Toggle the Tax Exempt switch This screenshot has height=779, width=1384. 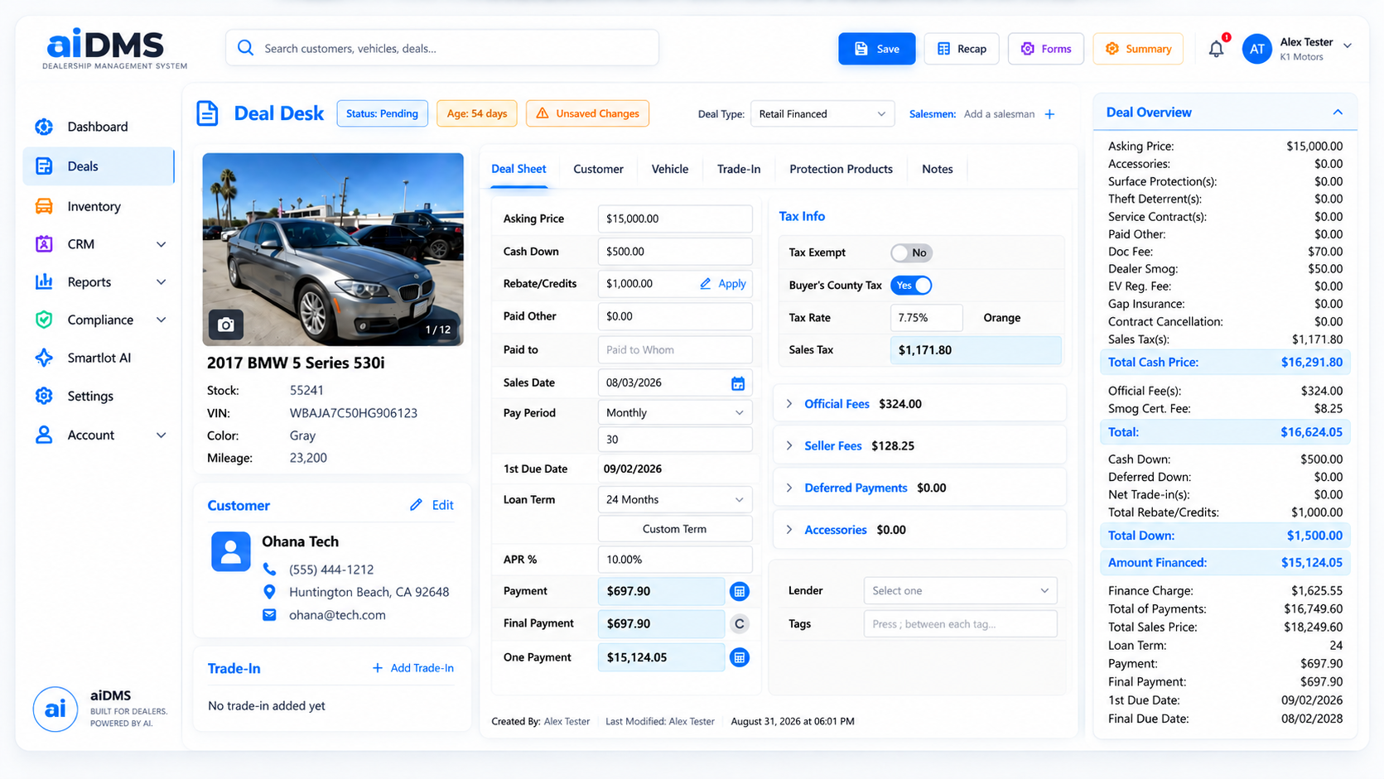pyautogui.click(x=911, y=252)
